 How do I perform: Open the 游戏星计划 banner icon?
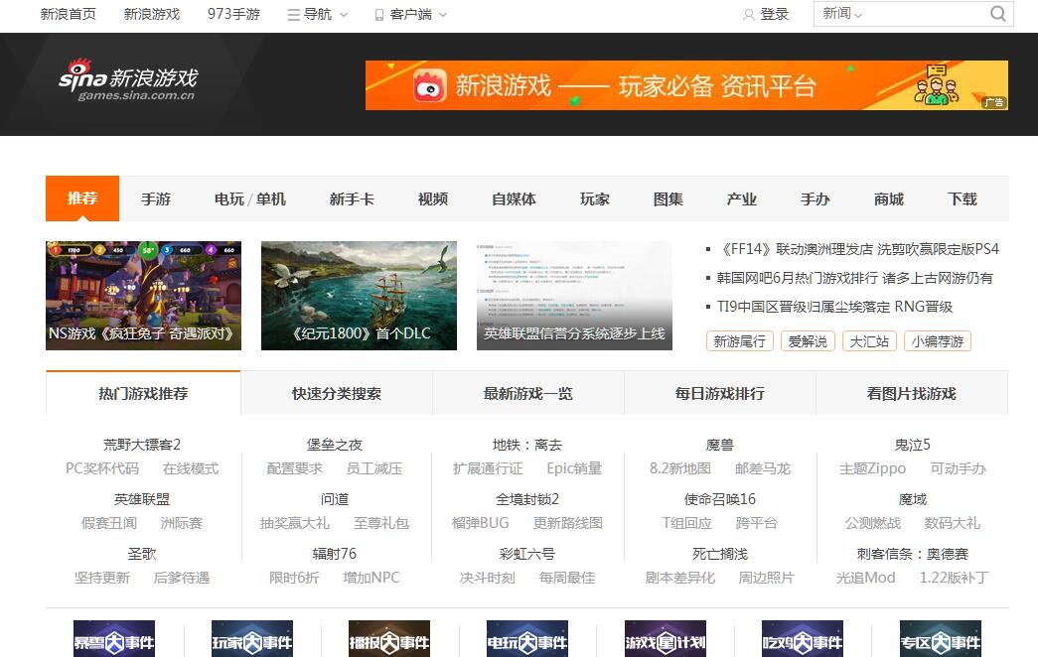[666, 640]
